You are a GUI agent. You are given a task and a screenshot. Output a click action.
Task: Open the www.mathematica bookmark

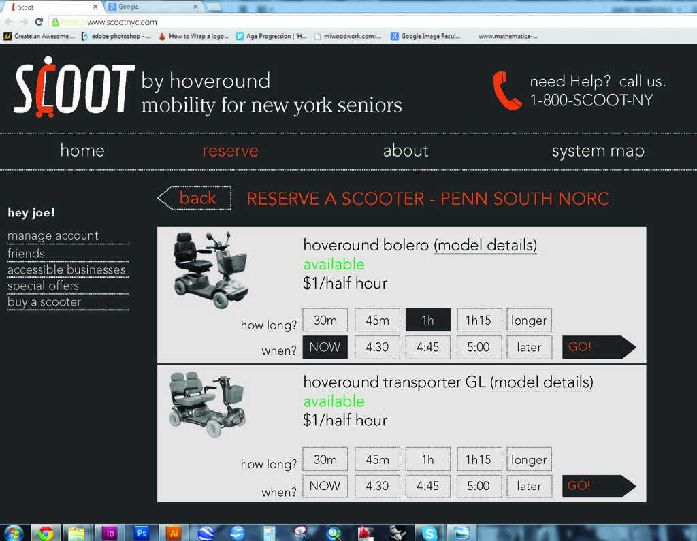pyautogui.click(x=508, y=37)
